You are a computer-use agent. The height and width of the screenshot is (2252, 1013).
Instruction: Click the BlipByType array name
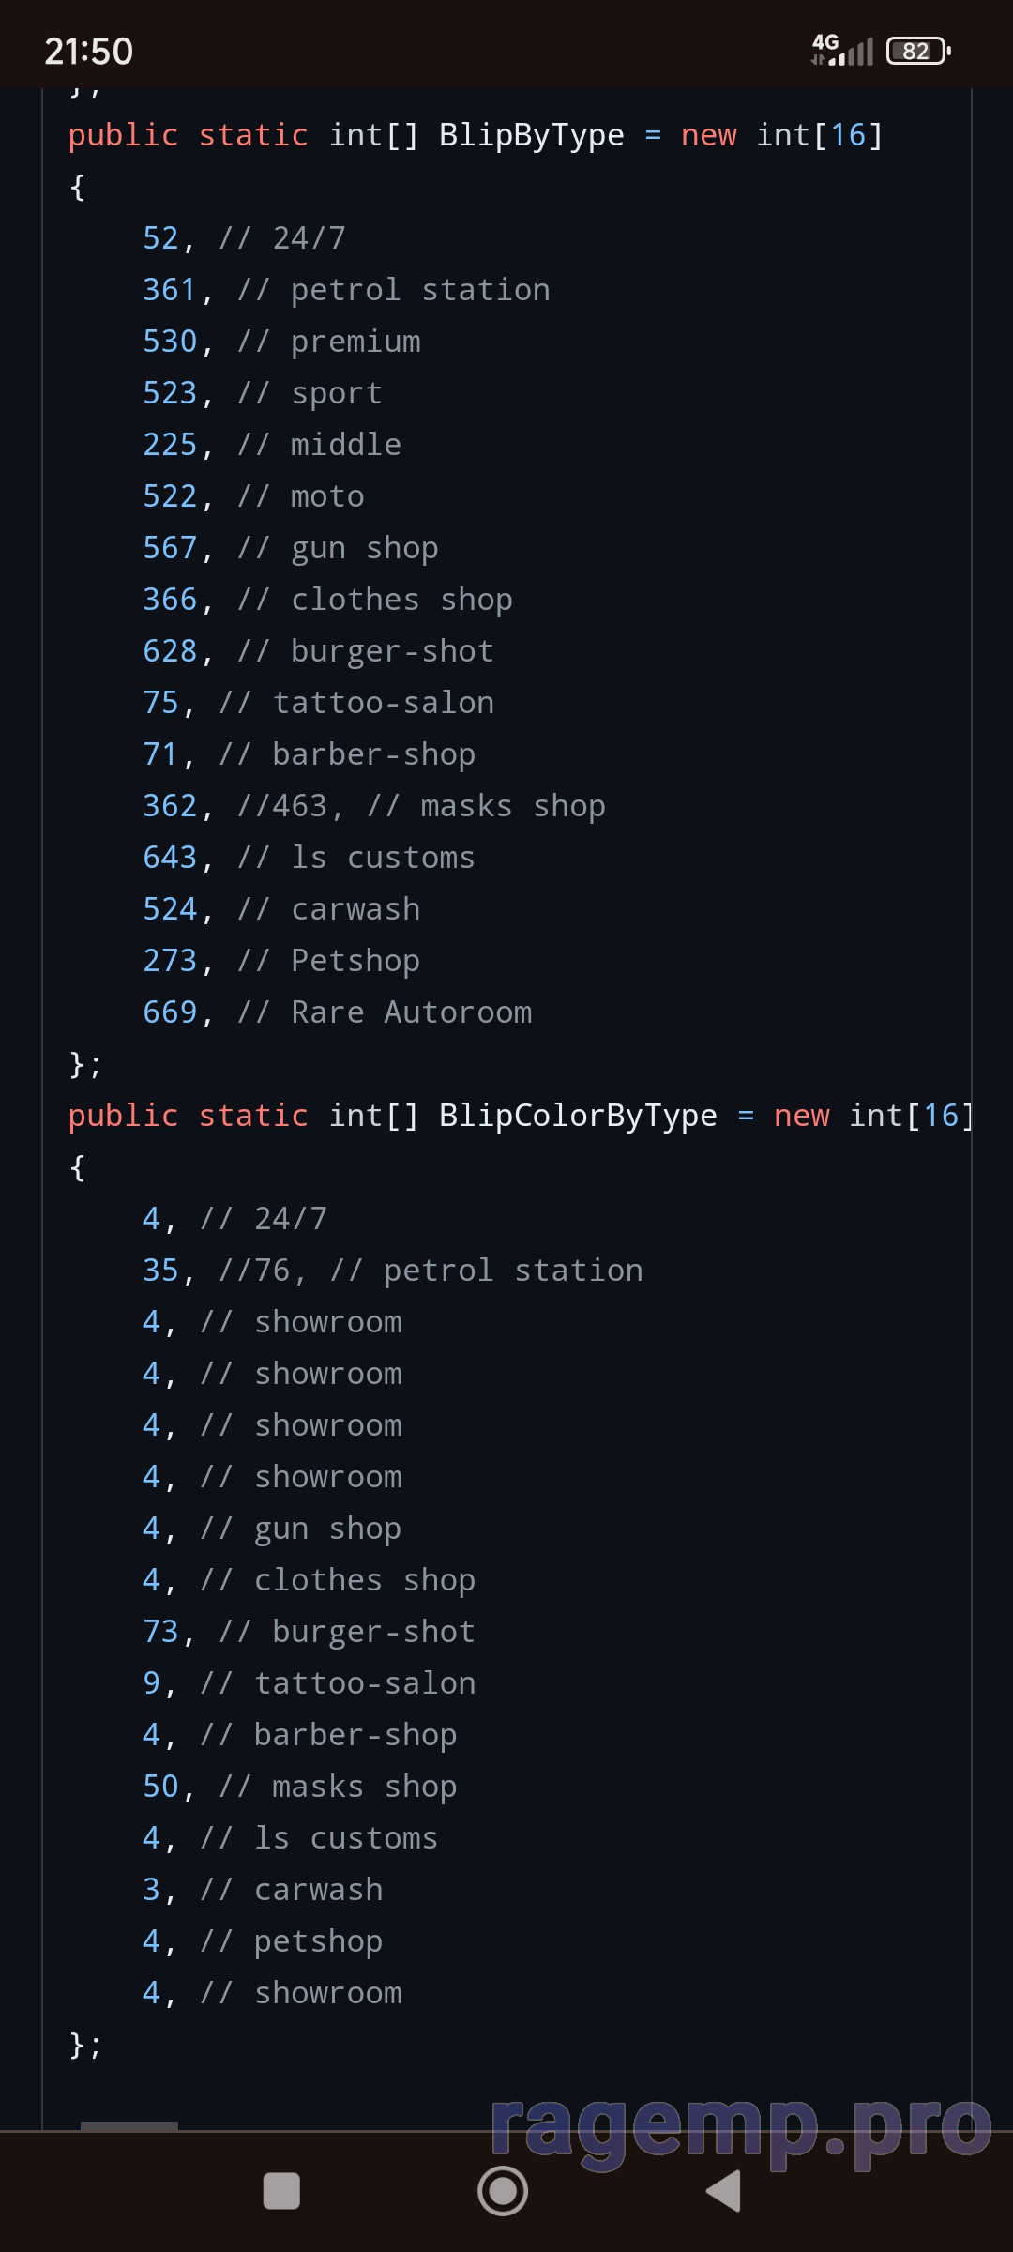(x=531, y=135)
